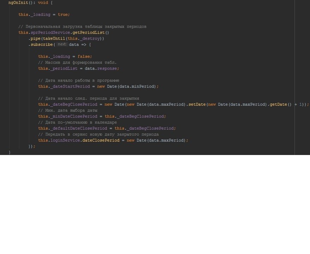Click the _minDateClosePeriod field name
Viewport: 310px width, 254px height.
pos(74,116)
